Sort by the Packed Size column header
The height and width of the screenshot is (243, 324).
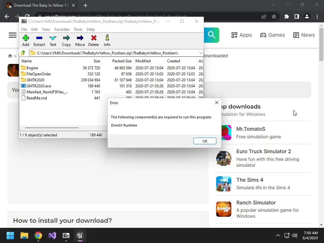click(117, 61)
